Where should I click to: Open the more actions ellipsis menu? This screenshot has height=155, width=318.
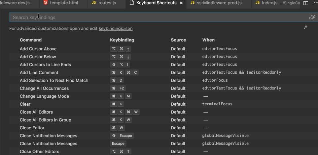coord(316,3)
